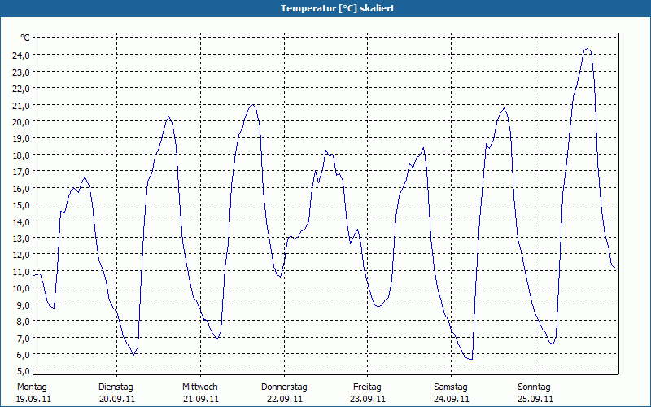Click the 8,0 axis value
The image size is (651, 407).
[x=23, y=321]
